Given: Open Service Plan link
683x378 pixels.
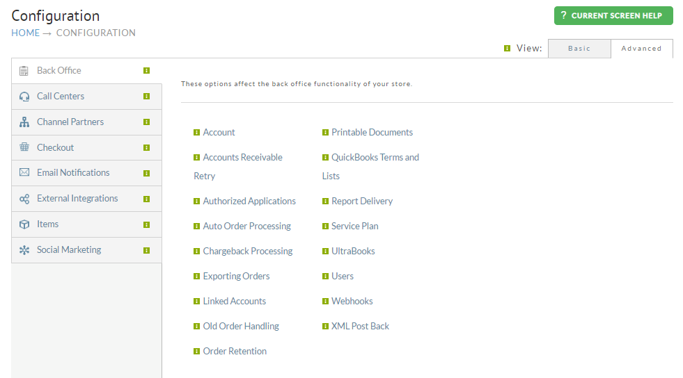Looking at the screenshot, I should [355, 226].
